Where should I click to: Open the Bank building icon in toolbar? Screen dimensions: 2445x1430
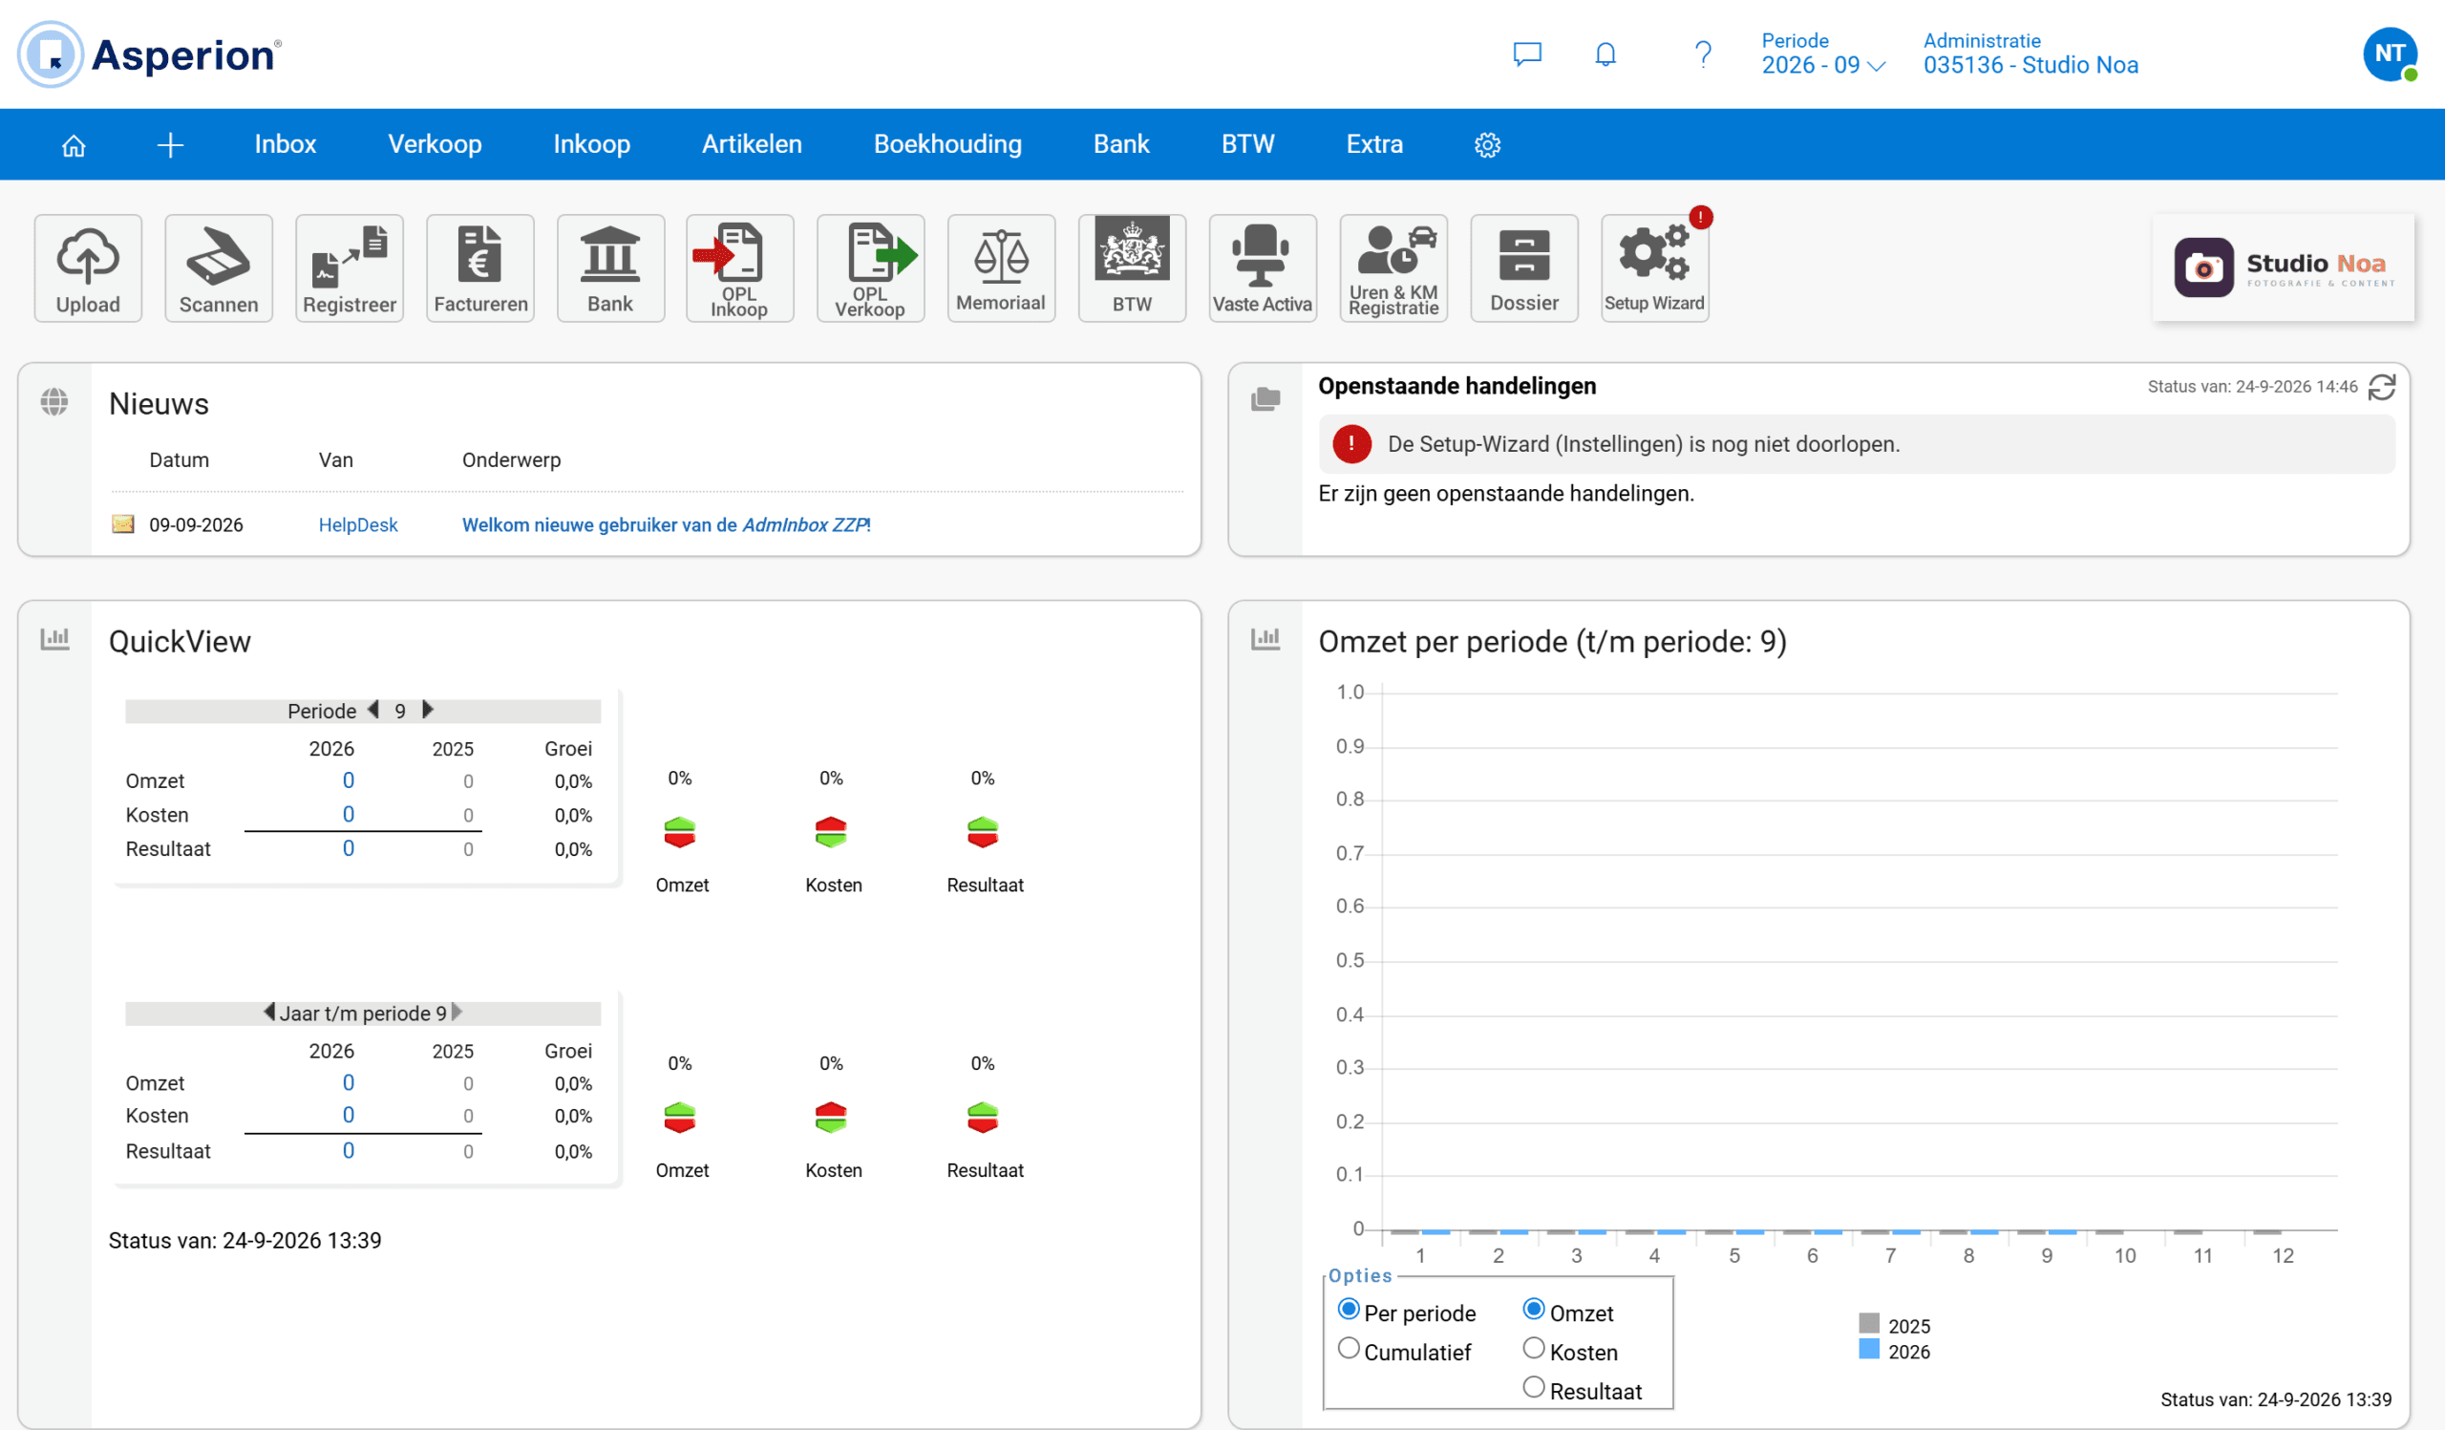(610, 267)
